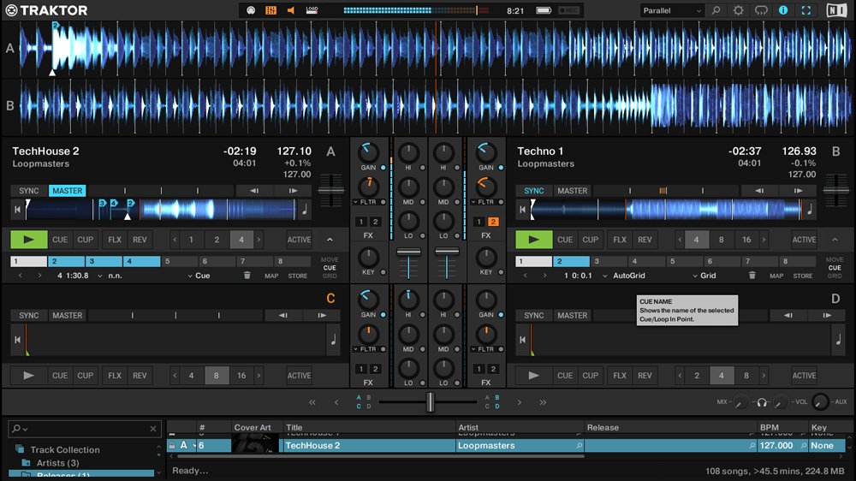Skip to track start on Deck B

click(x=521, y=210)
